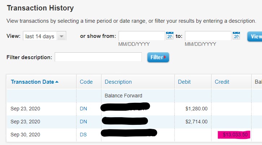Click the DS code on Sep 30 row
Image resolution: width=262 pixels, height=145 pixels.
tap(83, 135)
